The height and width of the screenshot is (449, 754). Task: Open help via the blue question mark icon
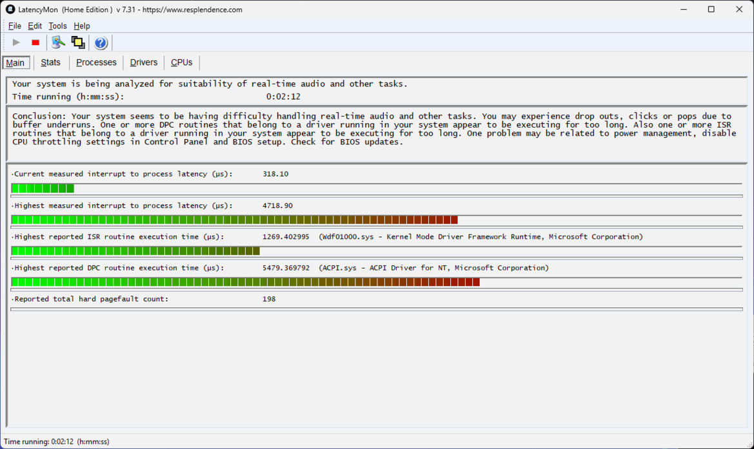[x=101, y=43]
